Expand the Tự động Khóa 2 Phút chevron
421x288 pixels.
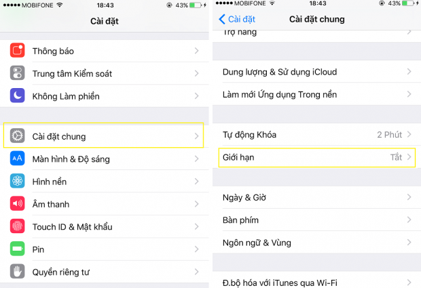click(409, 134)
